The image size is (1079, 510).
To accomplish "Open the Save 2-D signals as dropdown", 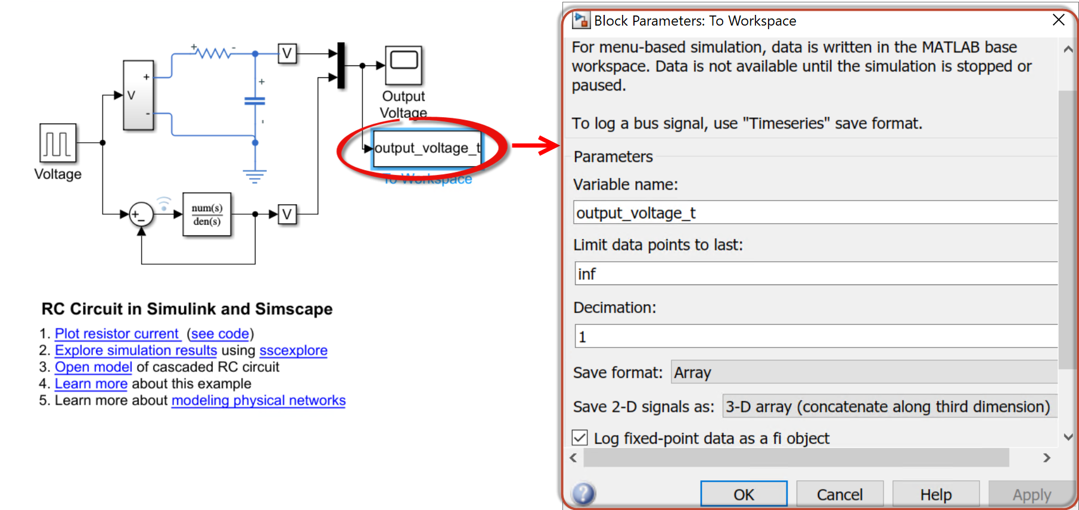I will point(889,406).
